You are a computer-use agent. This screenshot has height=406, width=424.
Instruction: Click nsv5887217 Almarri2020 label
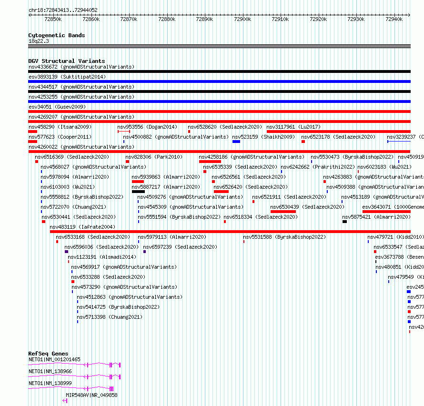(166, 187)
